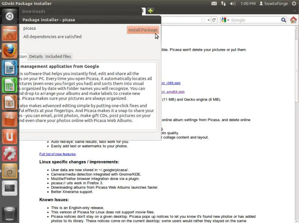Switch to the Details tab in Package Installer
The height and width of the screenshot is (223, 299).
36,56
